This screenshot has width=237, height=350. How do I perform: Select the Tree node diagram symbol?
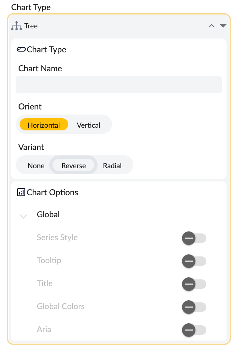(17, 26)
